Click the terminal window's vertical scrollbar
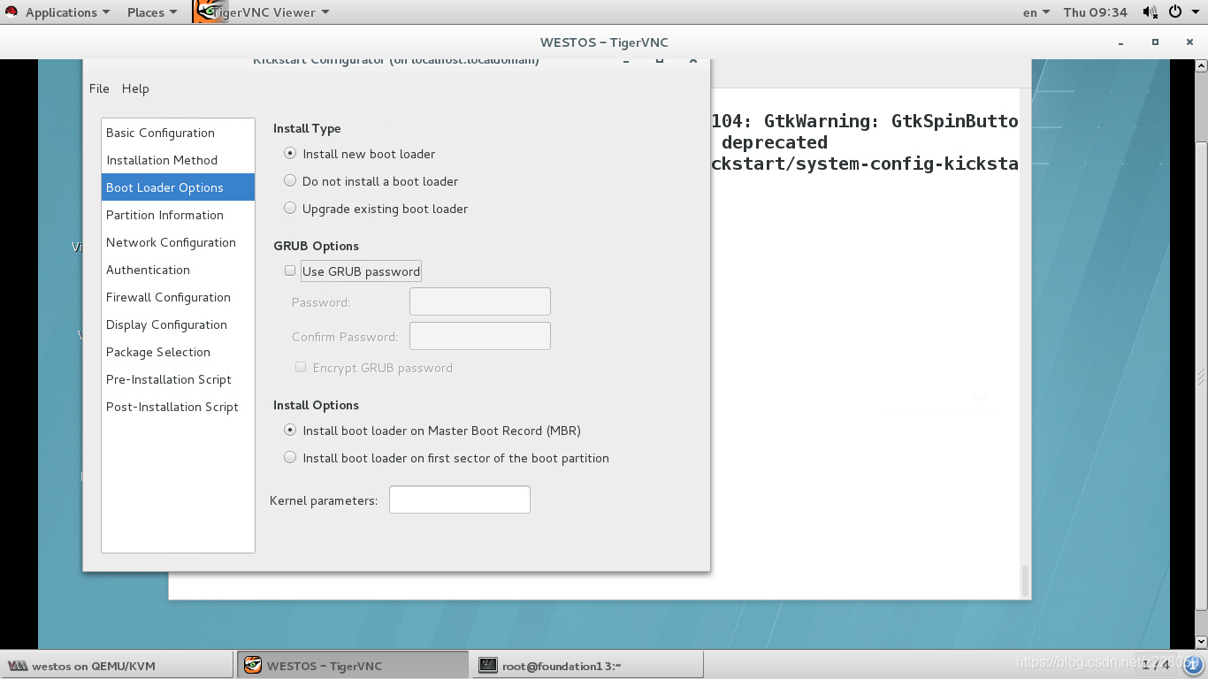Screen dimensions: 1208x679 tap(1026, 580)
